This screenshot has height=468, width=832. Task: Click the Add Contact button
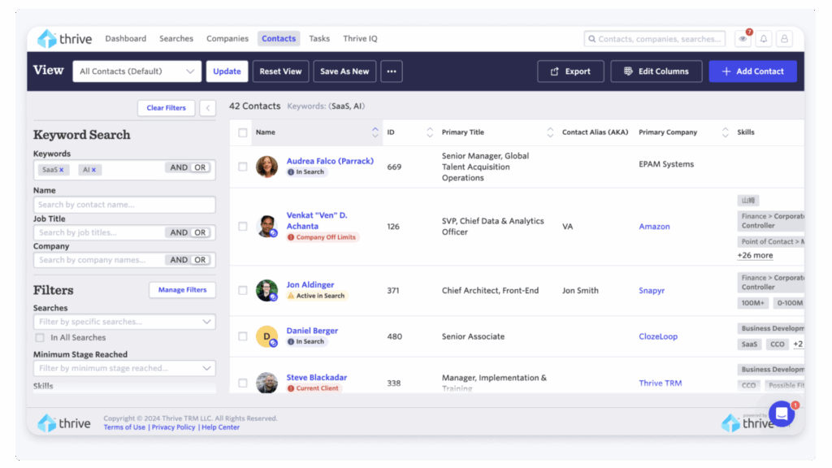coord(752,71)
